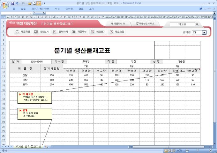The width and height of the screenshot is (217, 153).
Task: Expand the formula bar with the chevron
Action: [214, 13]
